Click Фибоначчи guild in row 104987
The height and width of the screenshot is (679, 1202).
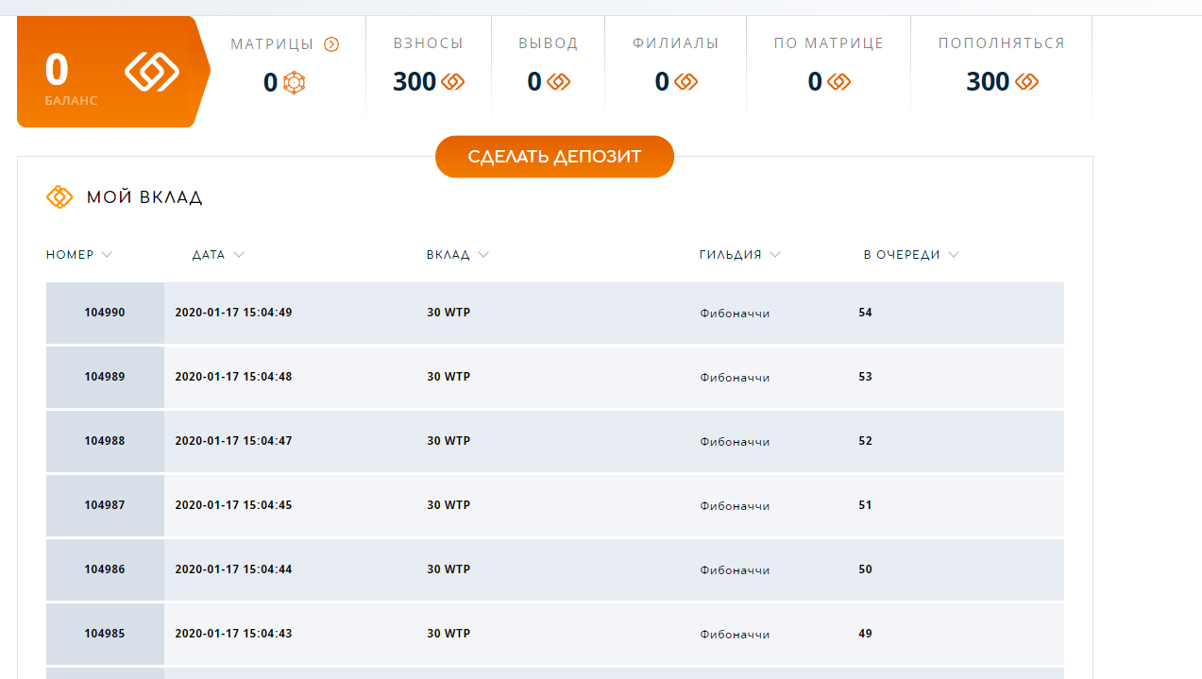pyautogui.click(x=735, y=506)
